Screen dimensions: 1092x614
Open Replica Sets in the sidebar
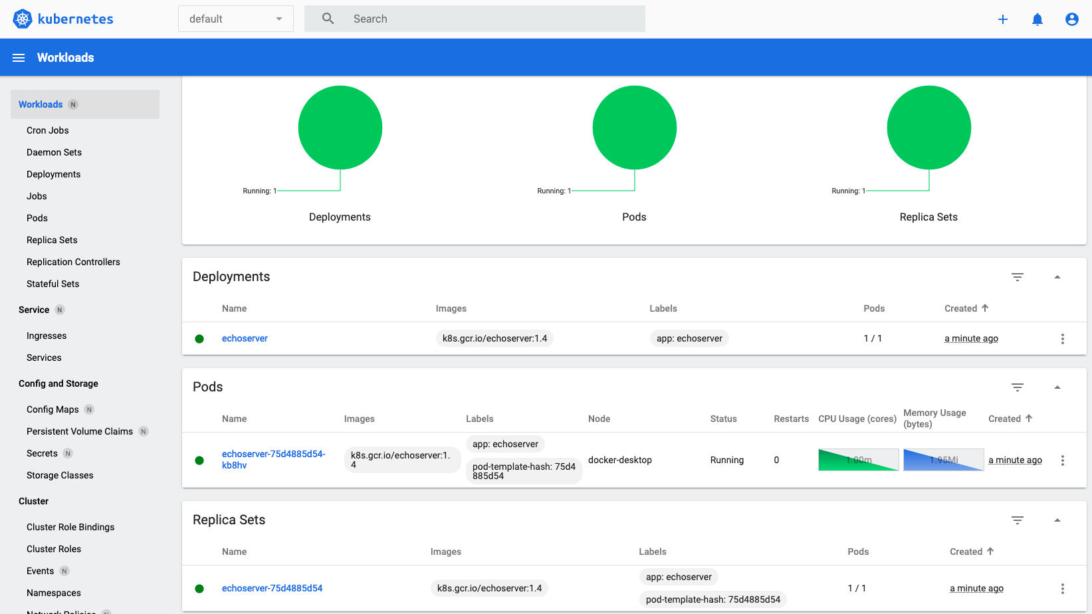pyautogui.click(x=53, y=240)
